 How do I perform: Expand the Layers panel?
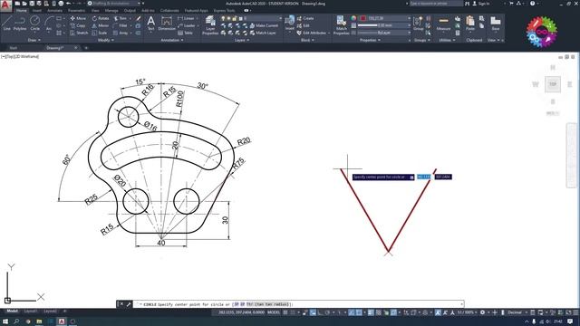pyautogui.click(x=241, y=40)
